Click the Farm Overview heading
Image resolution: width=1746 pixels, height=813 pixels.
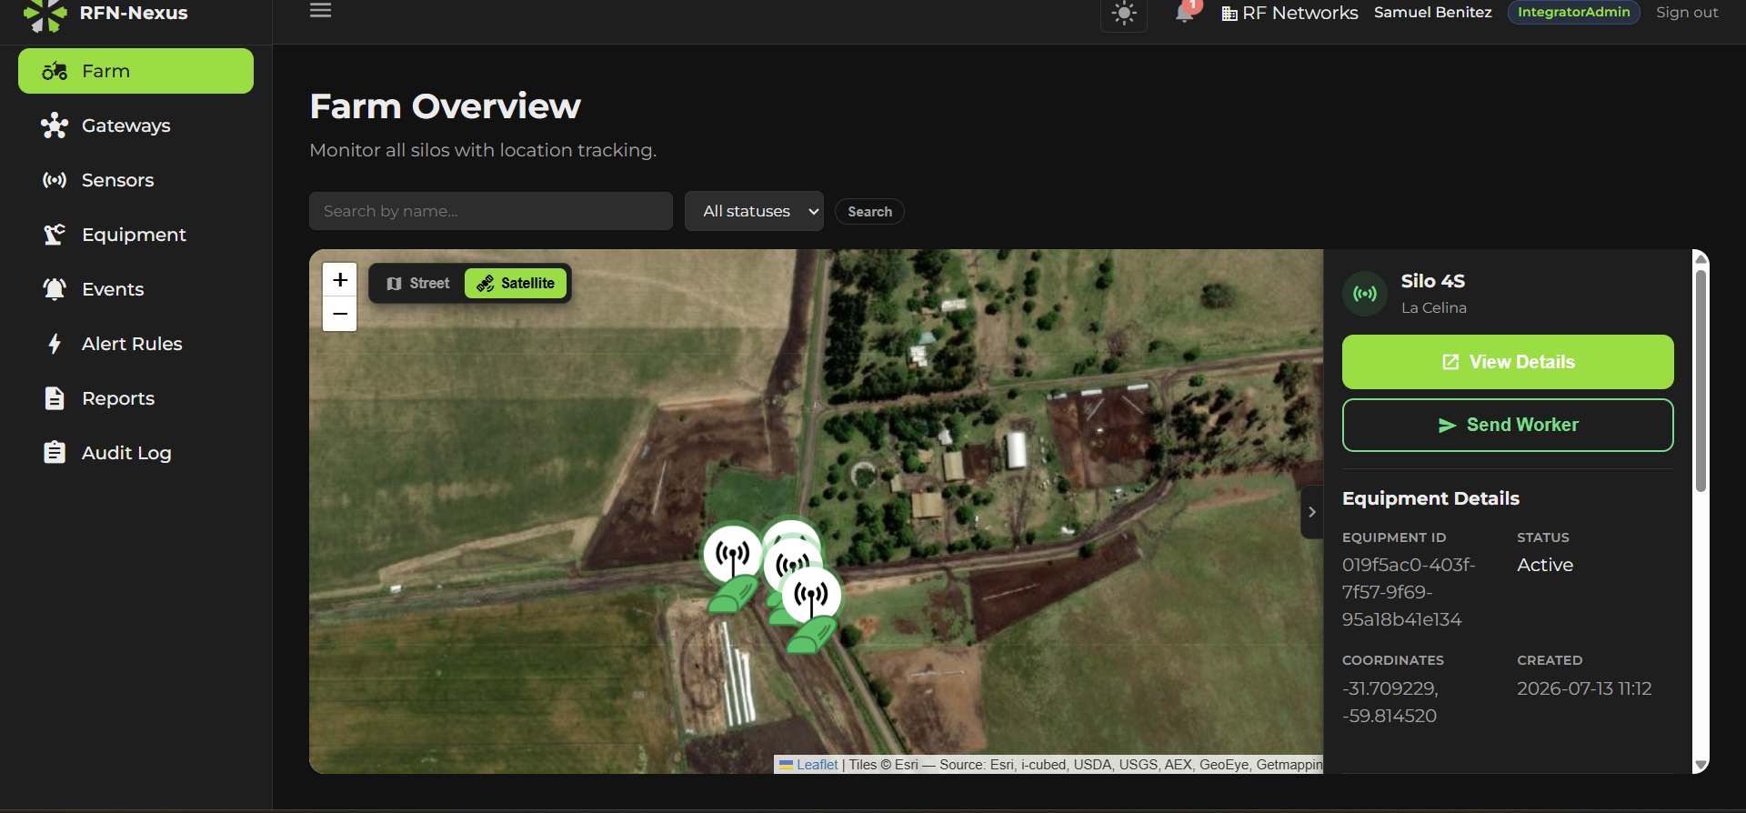tap(445, 106)
